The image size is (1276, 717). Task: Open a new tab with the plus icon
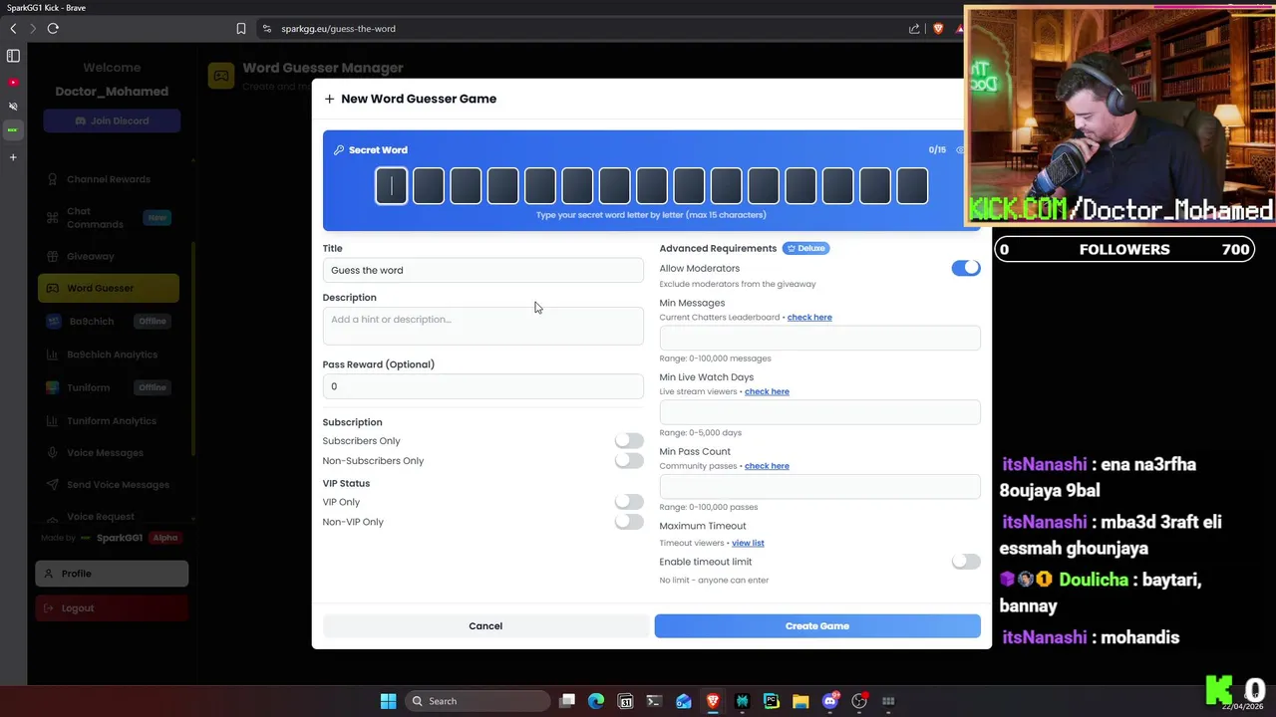[x=13, y=157]
